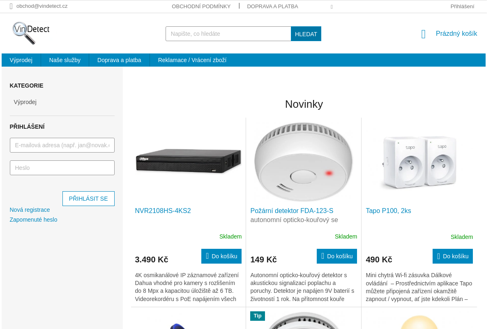Click the PŘIHLÁSIT SE button
493x329 pixels.
[88, 199]
